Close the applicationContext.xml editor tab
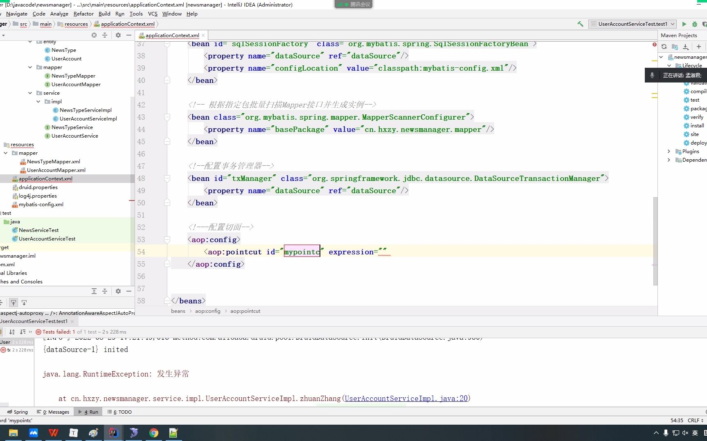The height and width of the screenshot is (441, 707). point(203,36)
